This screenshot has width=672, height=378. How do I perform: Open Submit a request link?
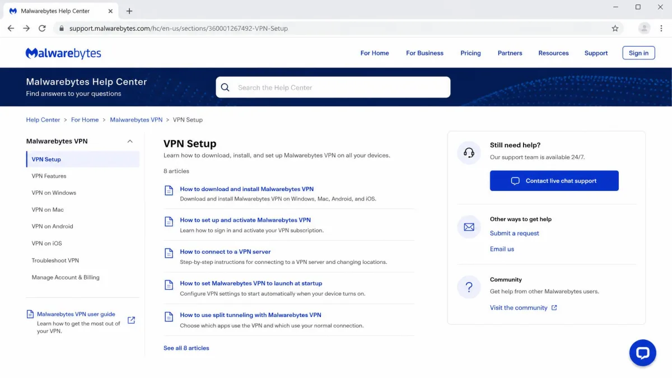515,234
